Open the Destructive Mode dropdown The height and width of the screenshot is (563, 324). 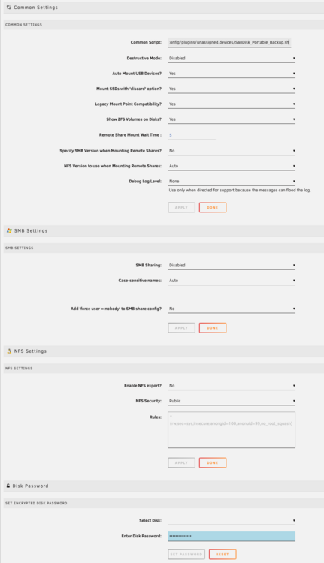point(232,58)
